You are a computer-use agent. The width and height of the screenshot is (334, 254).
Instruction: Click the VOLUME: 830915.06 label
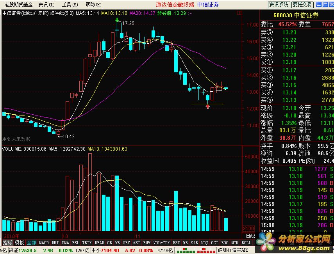coord(24,149)
